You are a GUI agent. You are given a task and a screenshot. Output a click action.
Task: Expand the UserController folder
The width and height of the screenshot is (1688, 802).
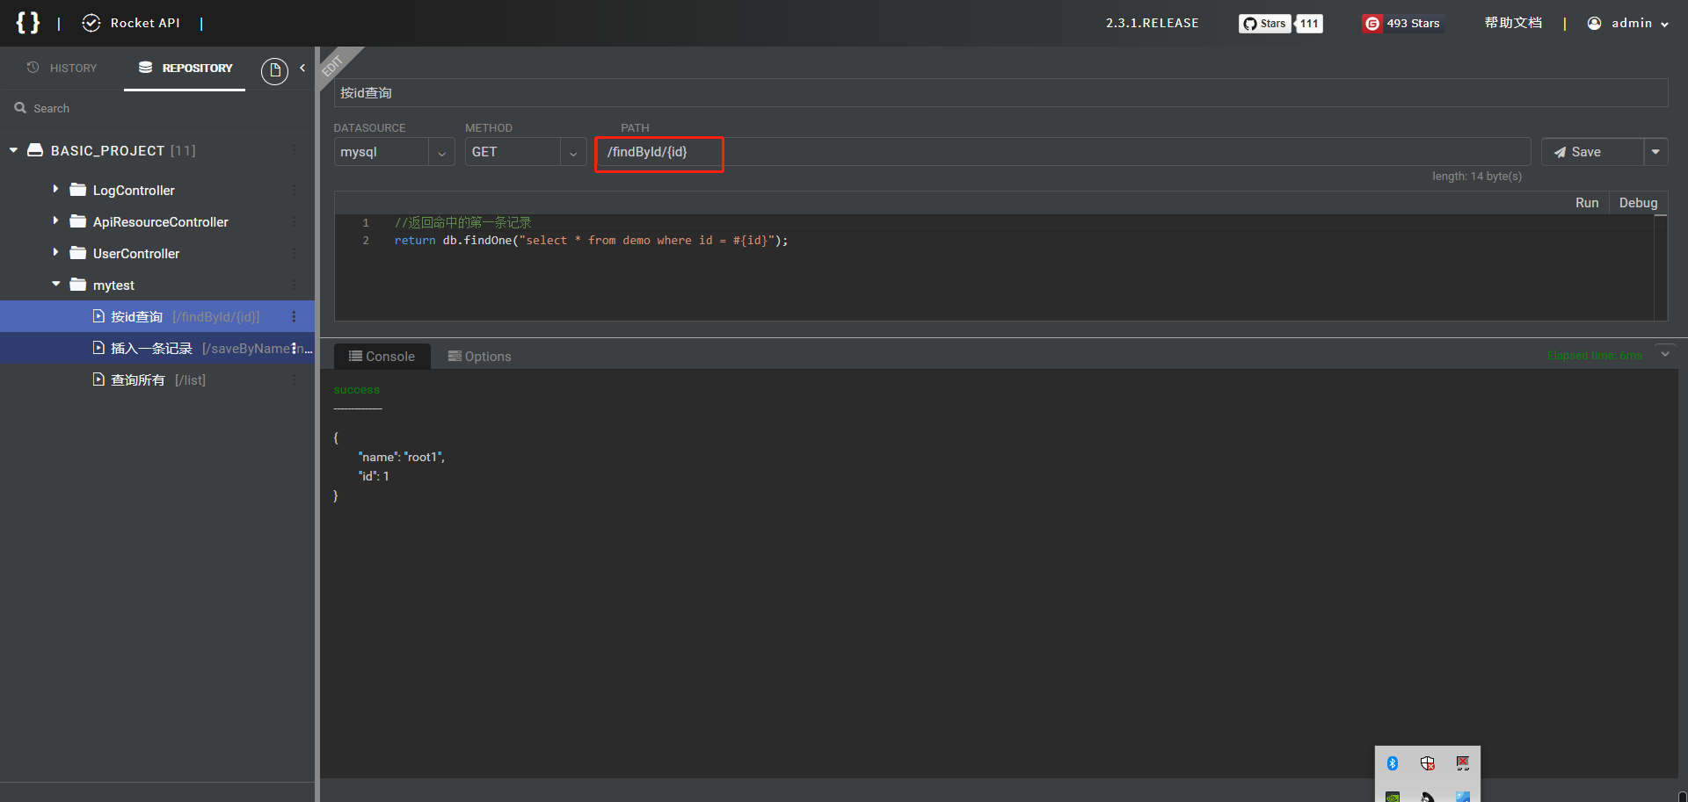(55, 253)
